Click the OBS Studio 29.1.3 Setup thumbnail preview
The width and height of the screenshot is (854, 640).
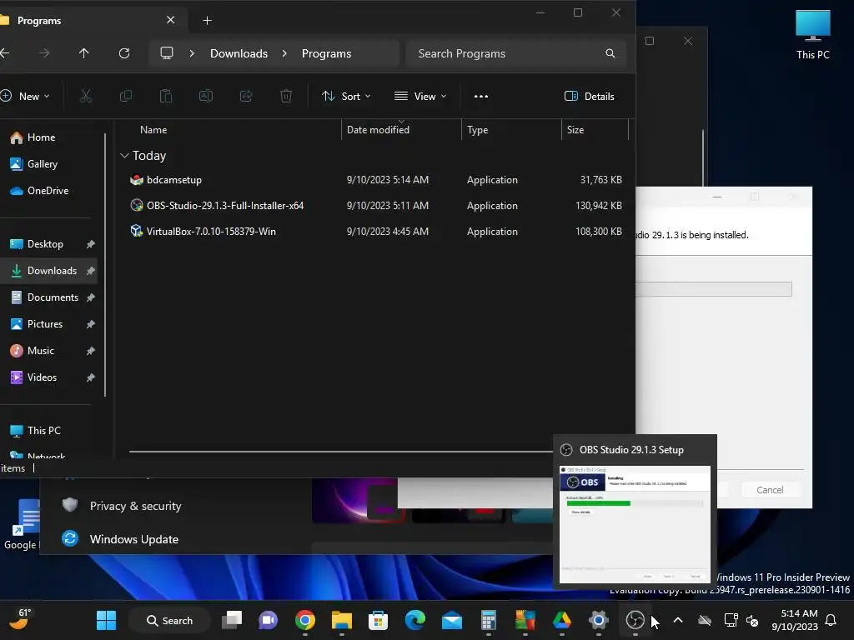click(x=635, y=524)
